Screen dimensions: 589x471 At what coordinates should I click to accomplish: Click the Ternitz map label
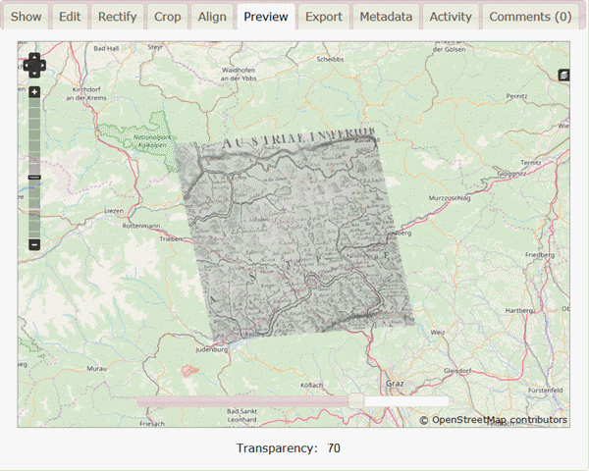coord(531,162)
